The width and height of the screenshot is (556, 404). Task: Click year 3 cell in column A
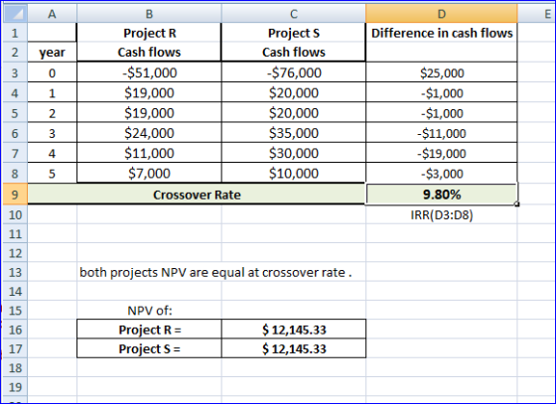click(x=52, y=133)
